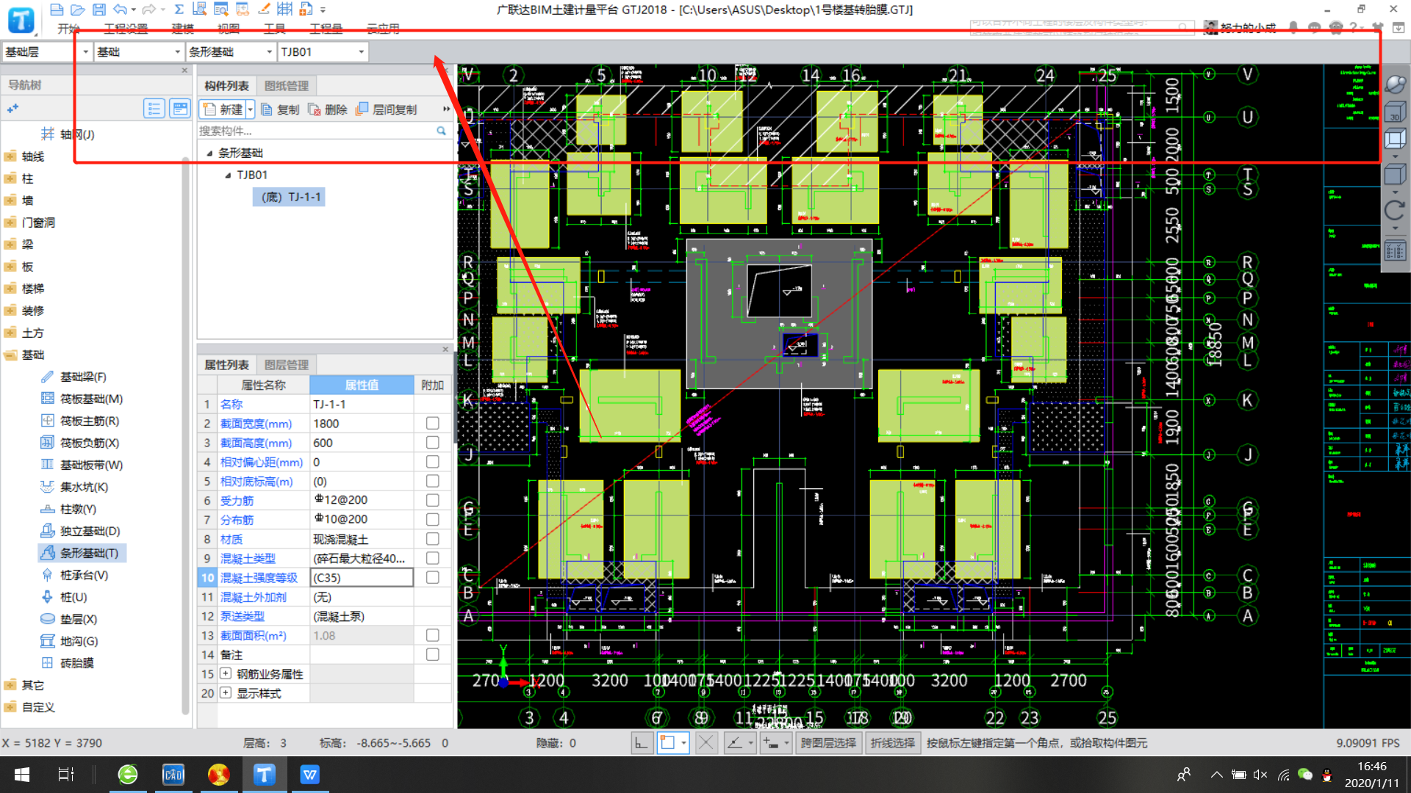This screenshot has height=793, width=1411.
Task: Click the New file icon in quick toolbar
Action: (x=57, y=10)
